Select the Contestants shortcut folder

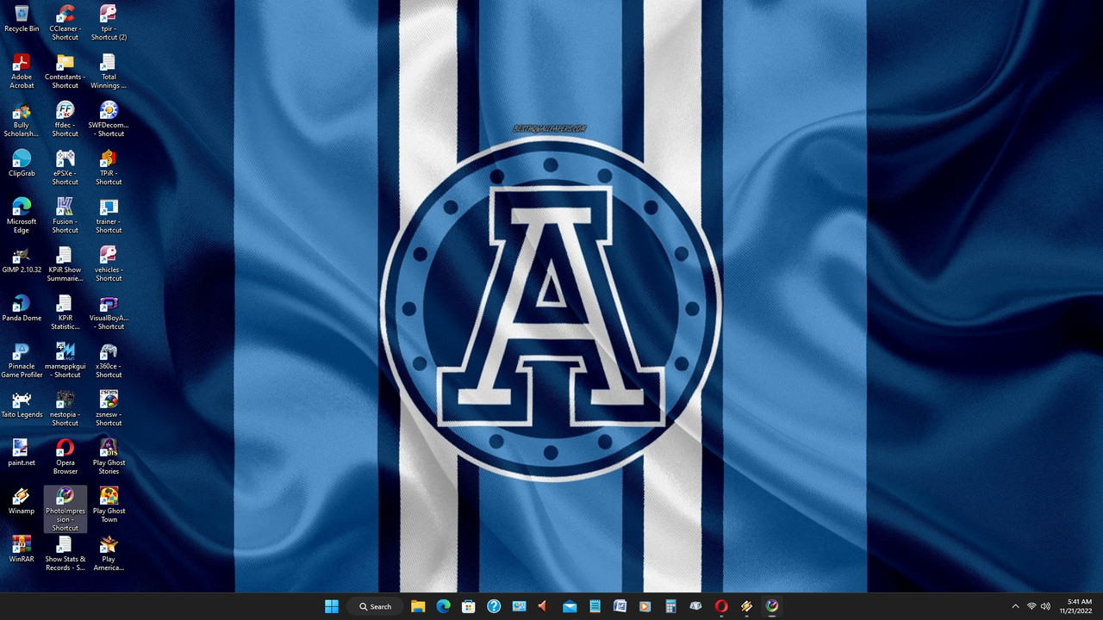pos(65,71)
